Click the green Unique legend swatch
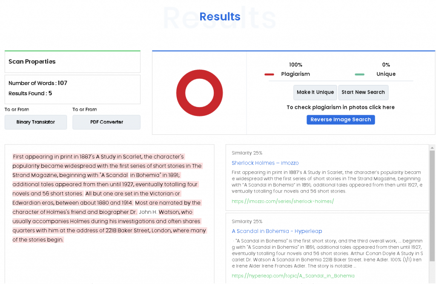The height and width of the screenshot is (284, 436). coord(359,74)
